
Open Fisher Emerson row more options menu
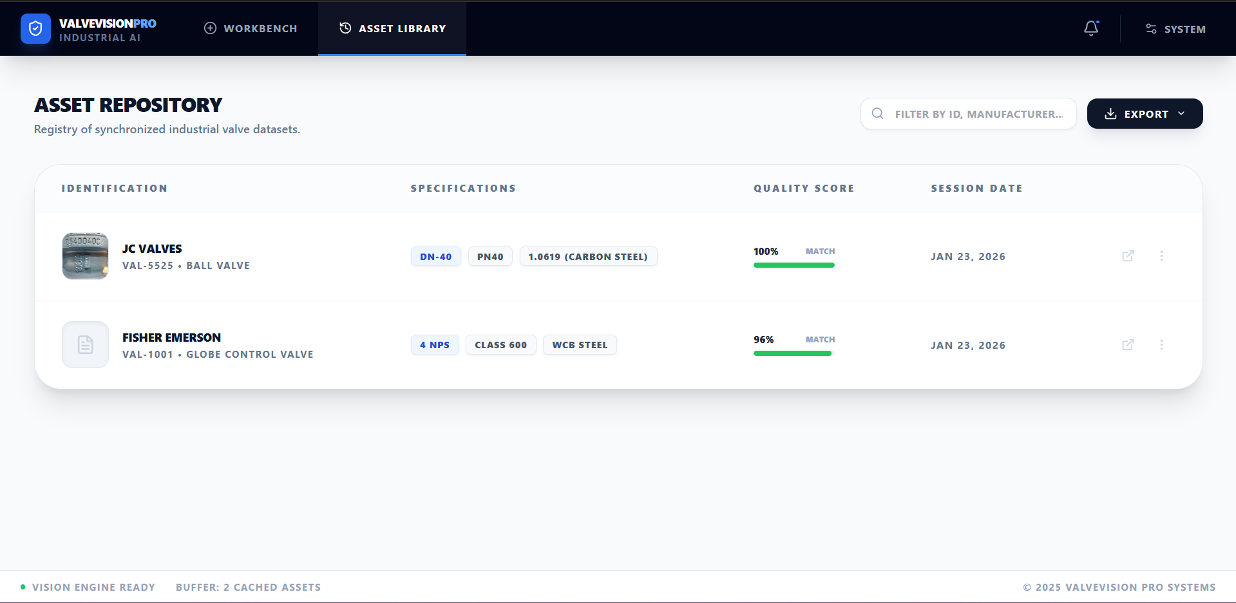[1161, 345]
